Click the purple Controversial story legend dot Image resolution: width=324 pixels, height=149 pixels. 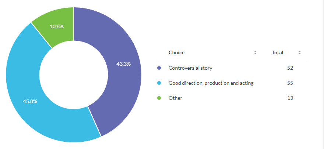[159, 68]
